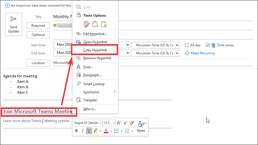This screenshot has width=258, height=145.
Task: Click the Send Update button
Action: point(14,24)
